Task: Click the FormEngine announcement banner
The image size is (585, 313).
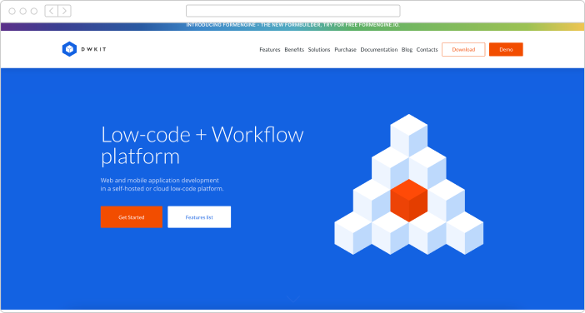Action: click(292, 26)
